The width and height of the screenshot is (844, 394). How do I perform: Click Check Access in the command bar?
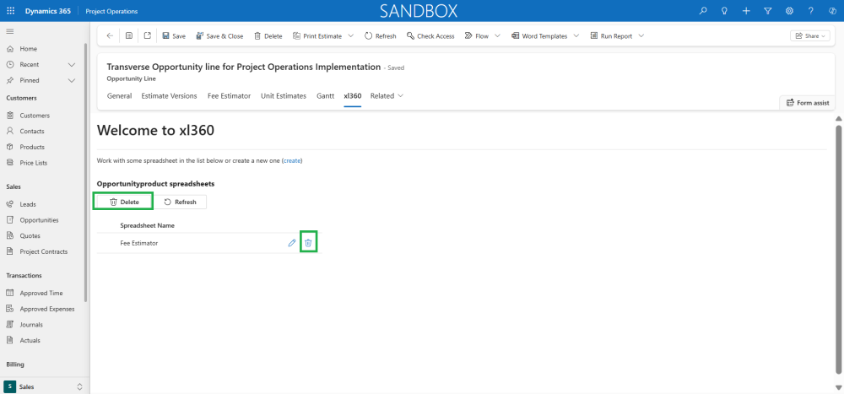(x=430, y=36)
